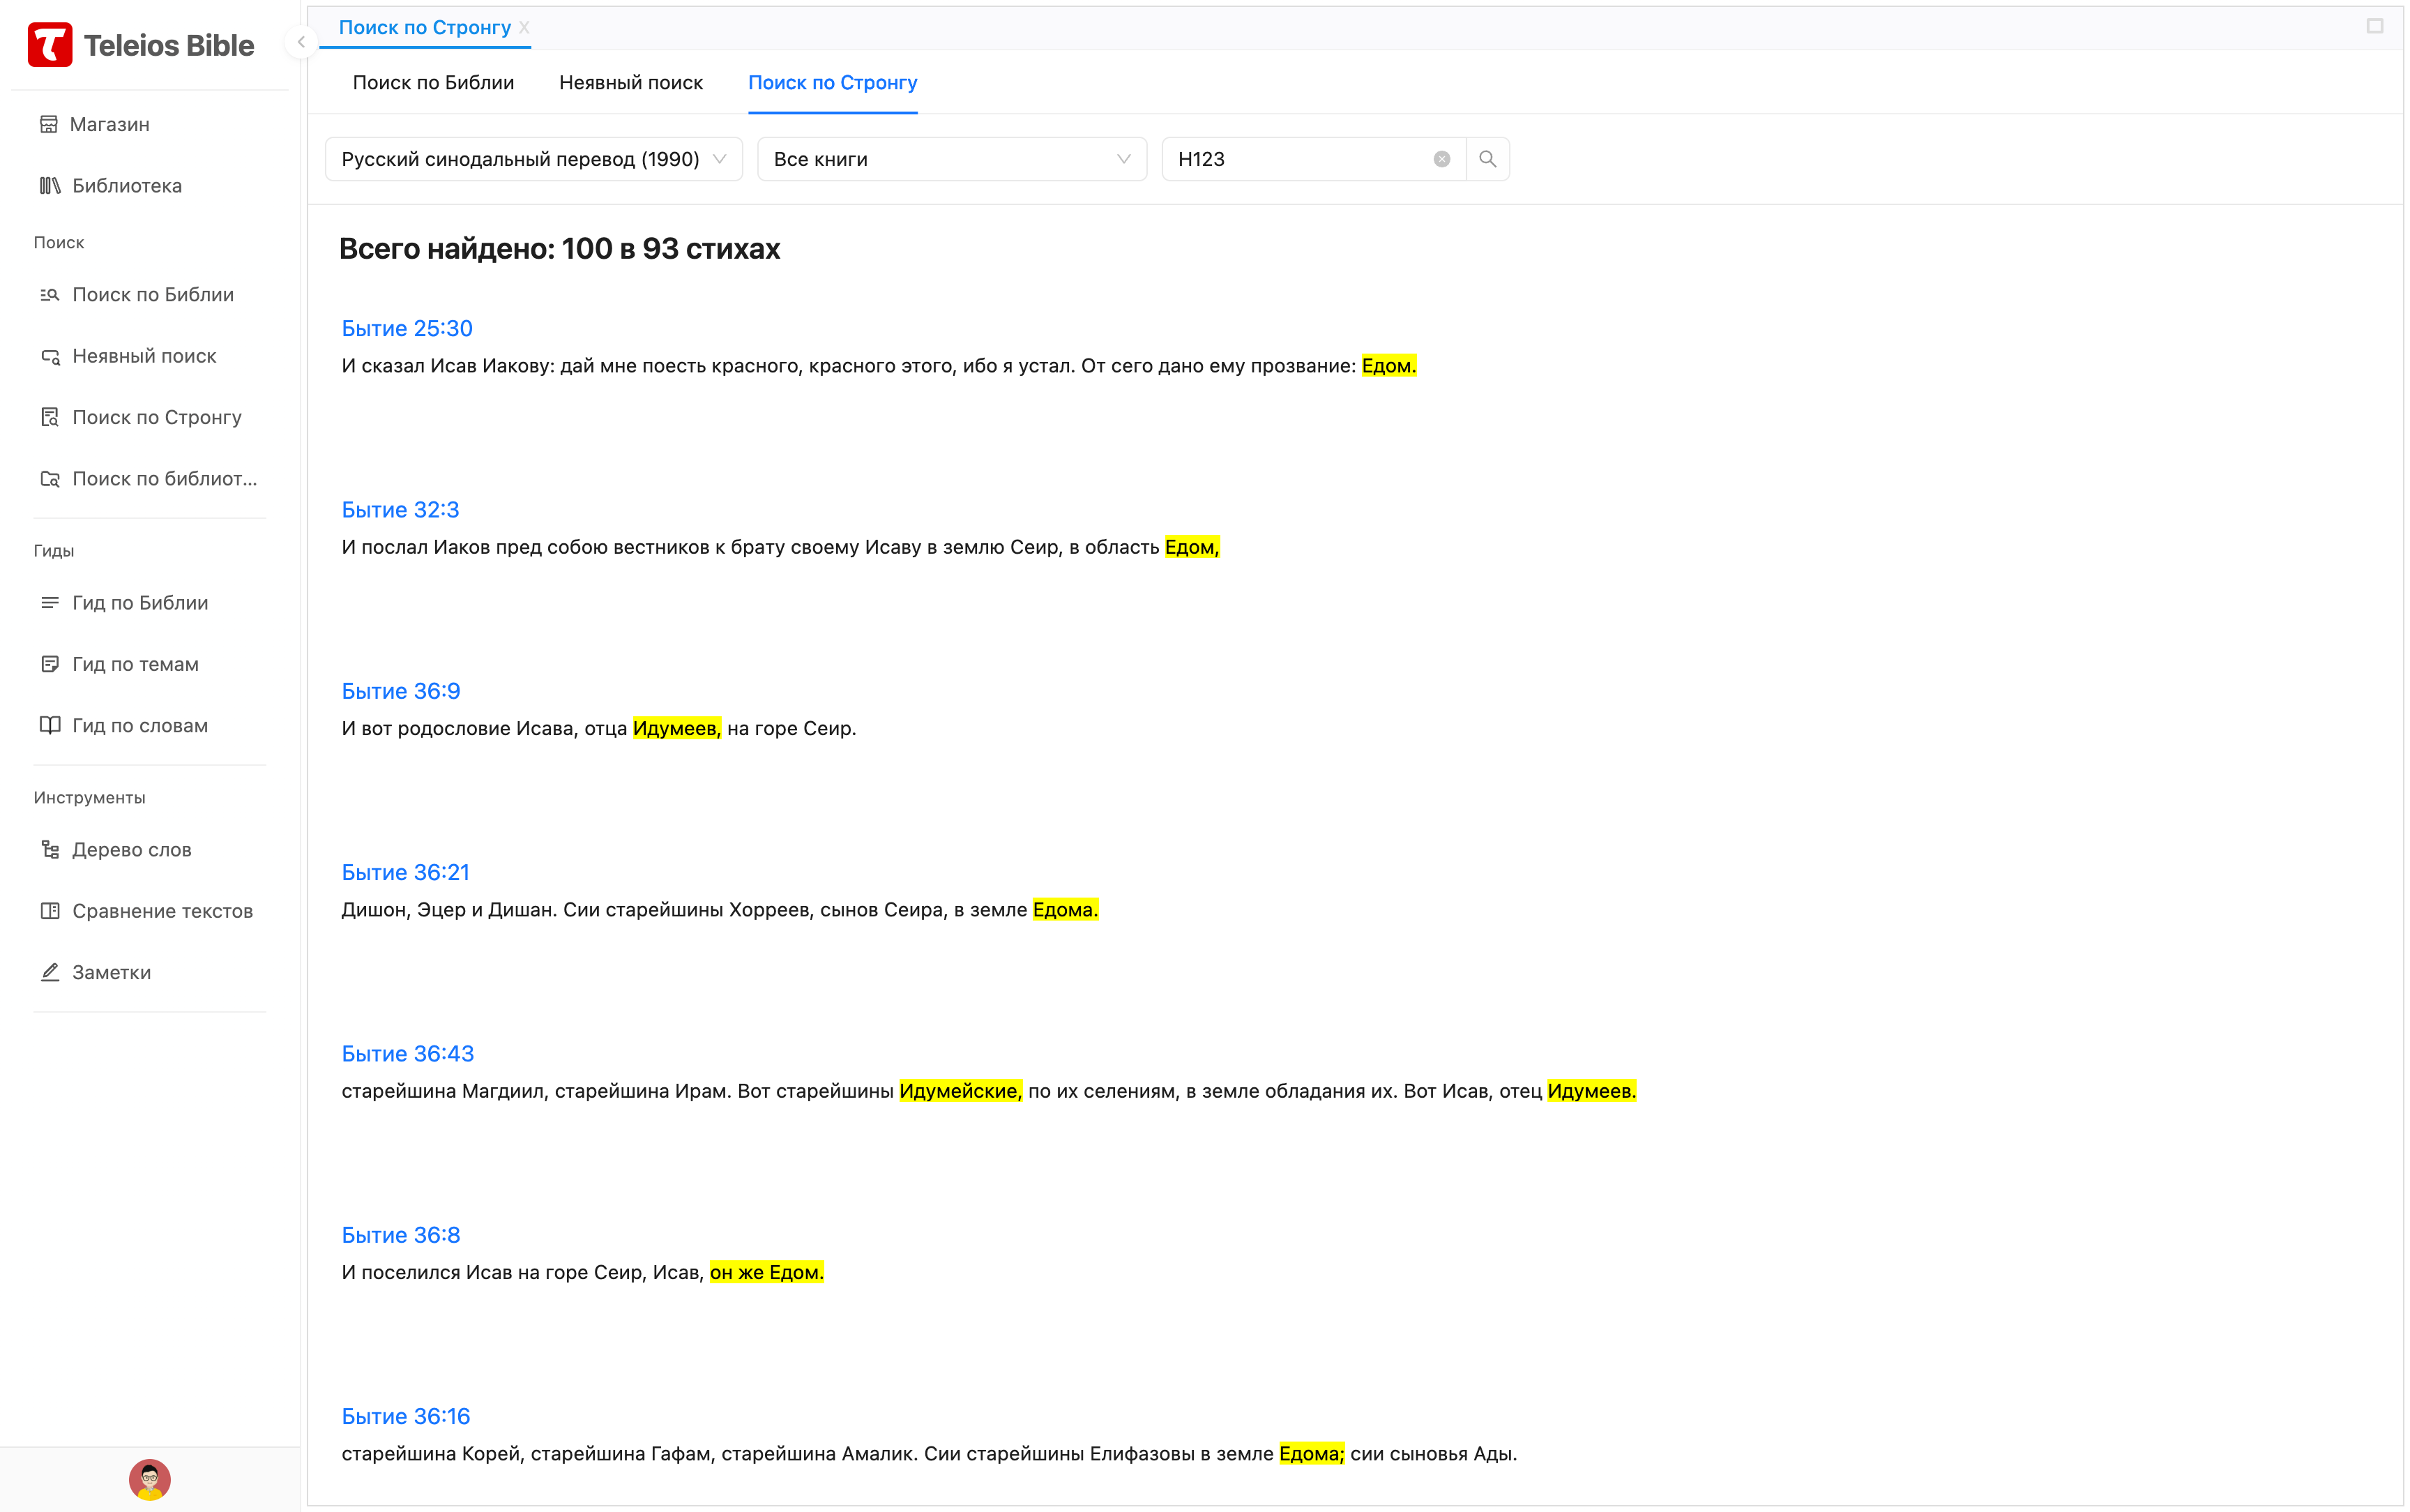Click the magnifier search button
Viewport: 2410px width, 1512px height.
1487,159
